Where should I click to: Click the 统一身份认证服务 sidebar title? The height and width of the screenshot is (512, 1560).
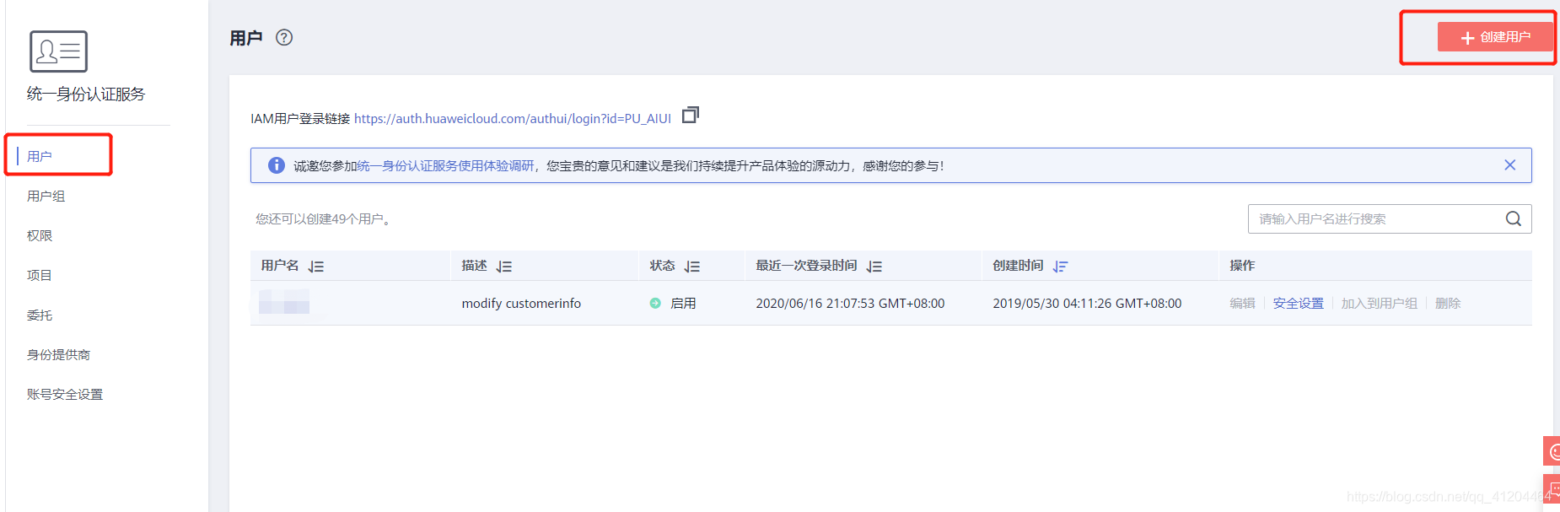[86, 94]
